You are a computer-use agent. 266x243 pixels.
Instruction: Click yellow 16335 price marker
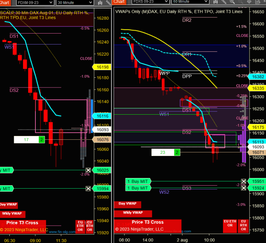coord(257,88)
